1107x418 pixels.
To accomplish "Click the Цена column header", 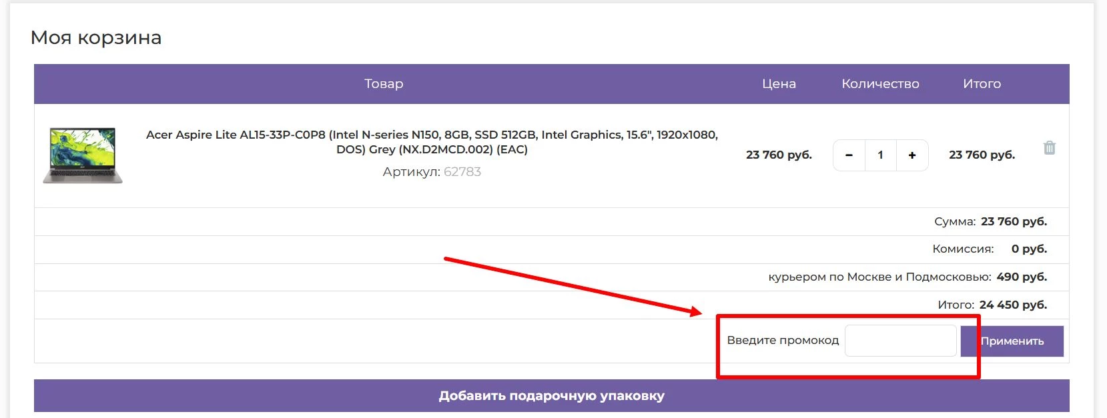I will [779, 84].
